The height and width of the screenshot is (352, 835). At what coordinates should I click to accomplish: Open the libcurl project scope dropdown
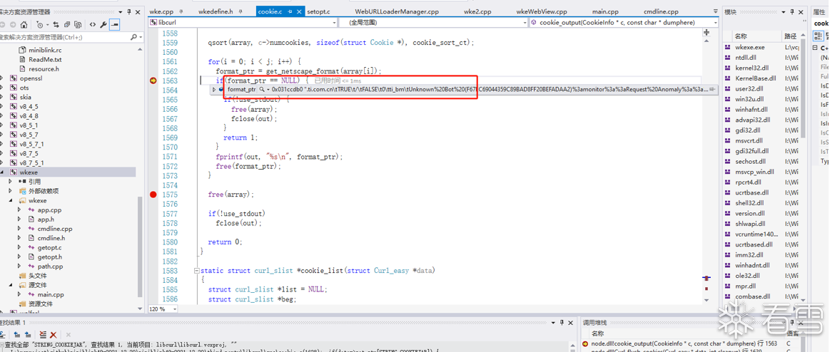coord(335,22)
